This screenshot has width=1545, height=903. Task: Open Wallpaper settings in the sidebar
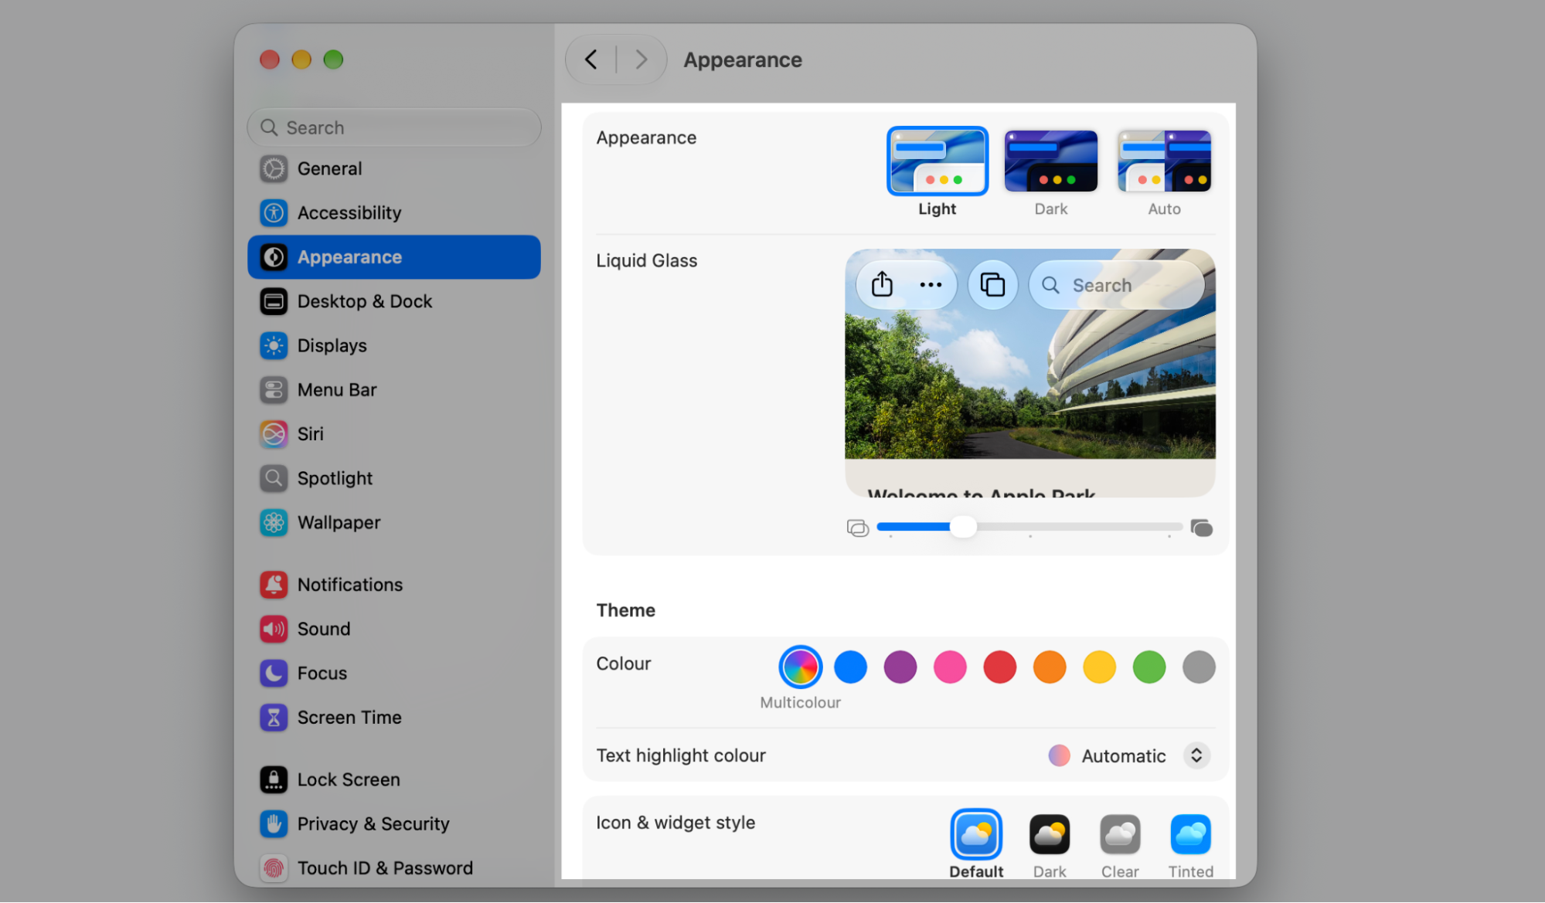393,522
